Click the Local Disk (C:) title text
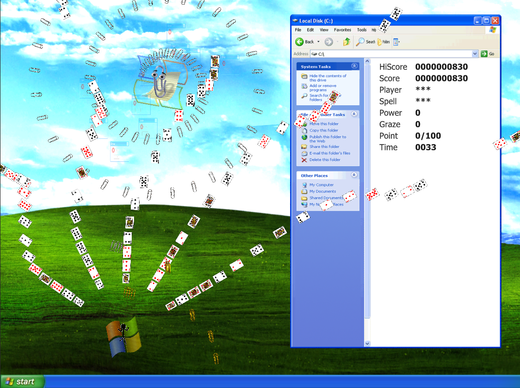The image size is (520, 388). (x=316, y=21)
